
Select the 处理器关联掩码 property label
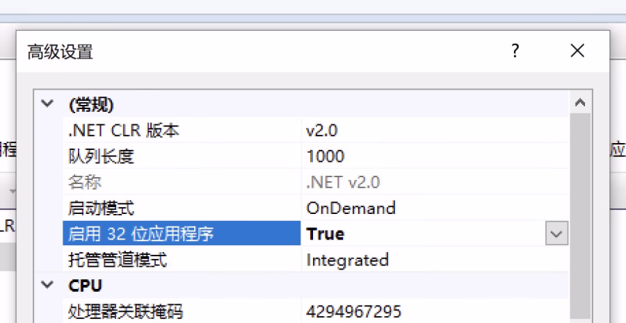125,311
